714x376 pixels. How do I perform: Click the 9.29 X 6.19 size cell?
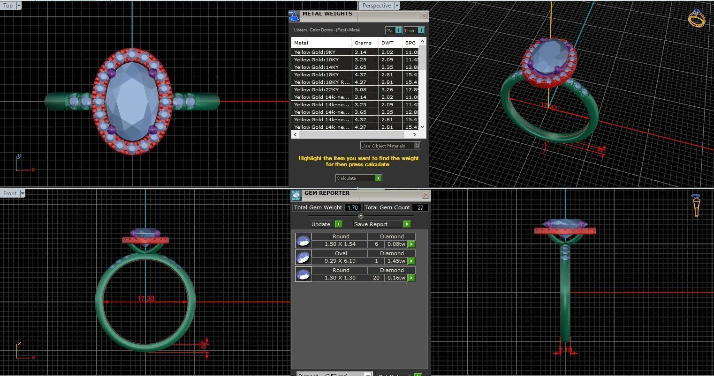[x=340, y=261]
